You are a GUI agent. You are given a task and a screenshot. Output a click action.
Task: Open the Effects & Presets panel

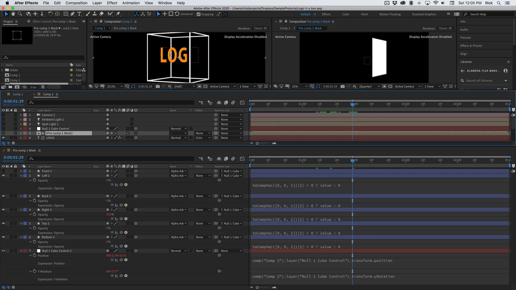tap(471, 46)
